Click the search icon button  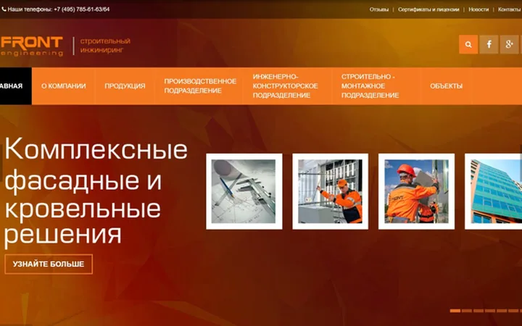468,44
